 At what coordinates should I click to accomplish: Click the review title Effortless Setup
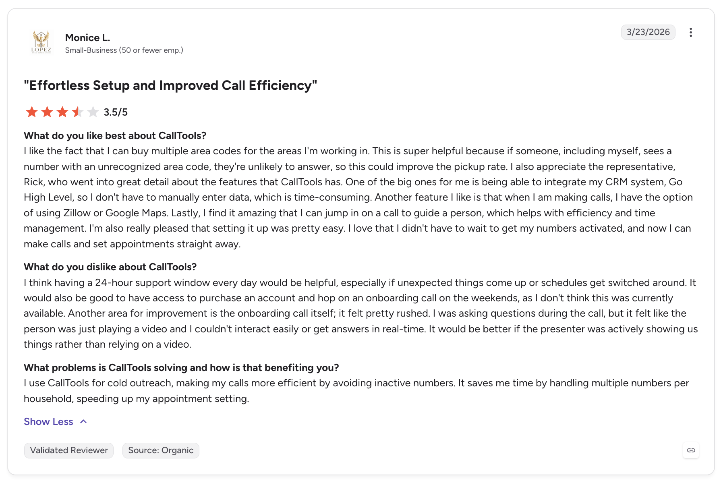(x=170, y=85)
